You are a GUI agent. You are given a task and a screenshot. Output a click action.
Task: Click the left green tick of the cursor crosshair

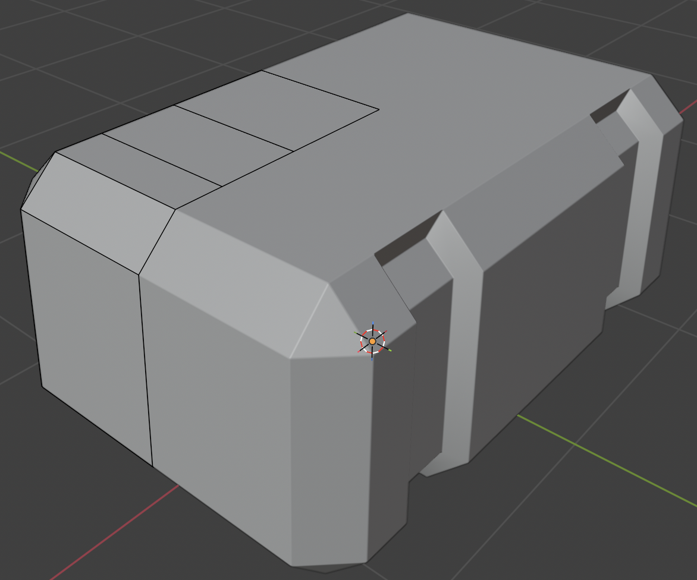[x=355, y=332]
